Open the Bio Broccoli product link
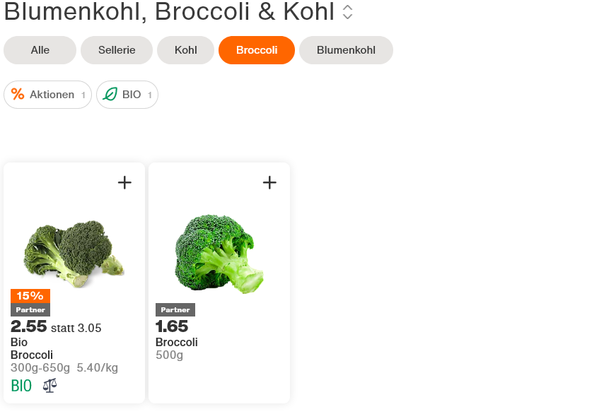This screenshot has height=414, width=604. coord(32,349)
